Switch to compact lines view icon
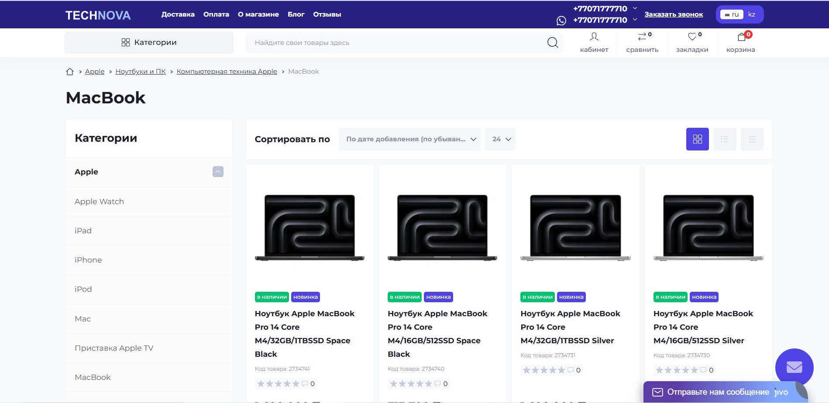The image size is (829, 403). pyautogui.click(x=752, y=139)
